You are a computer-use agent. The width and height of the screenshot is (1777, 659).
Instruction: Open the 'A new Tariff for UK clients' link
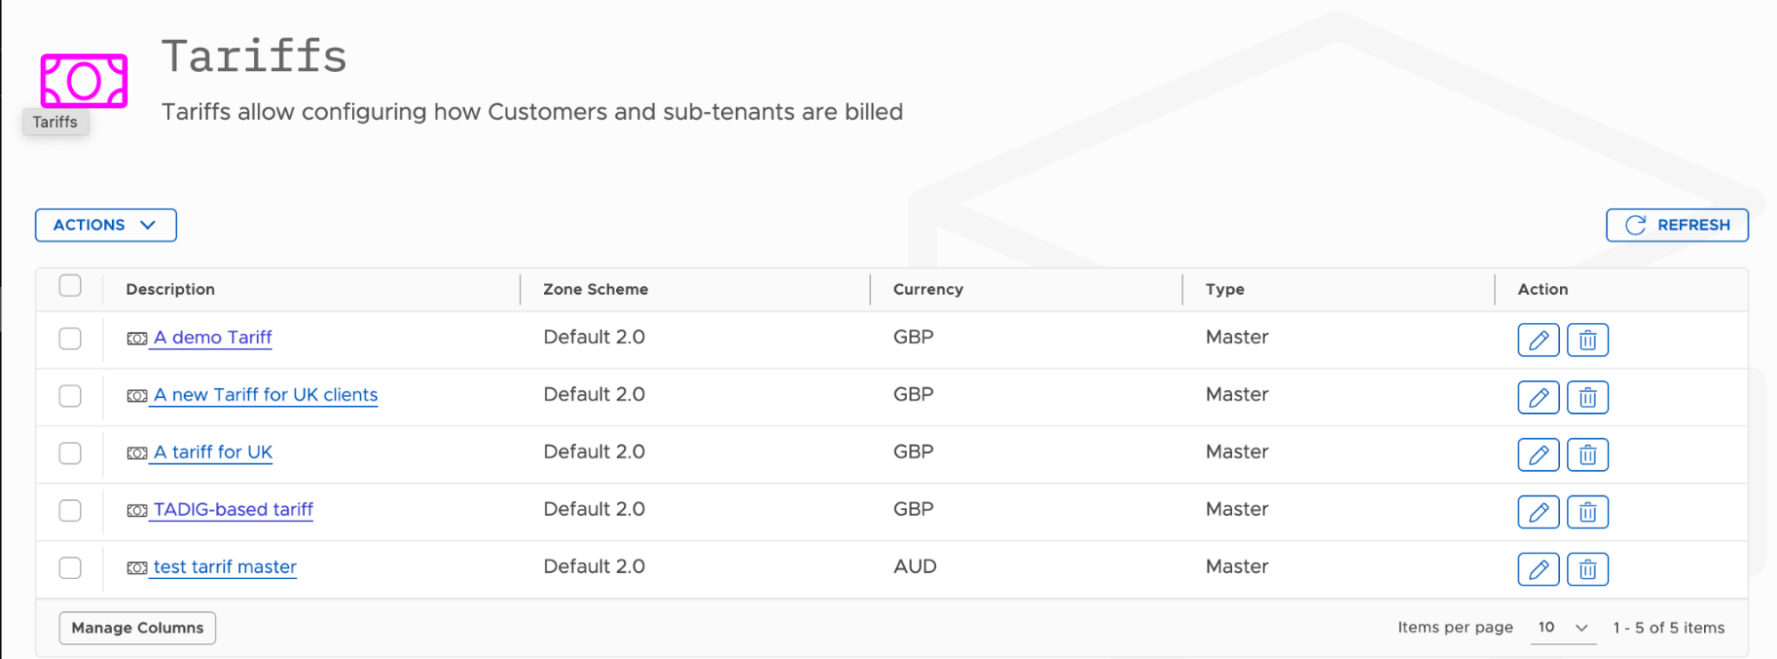pyautogui.click(x=266, y=394)
